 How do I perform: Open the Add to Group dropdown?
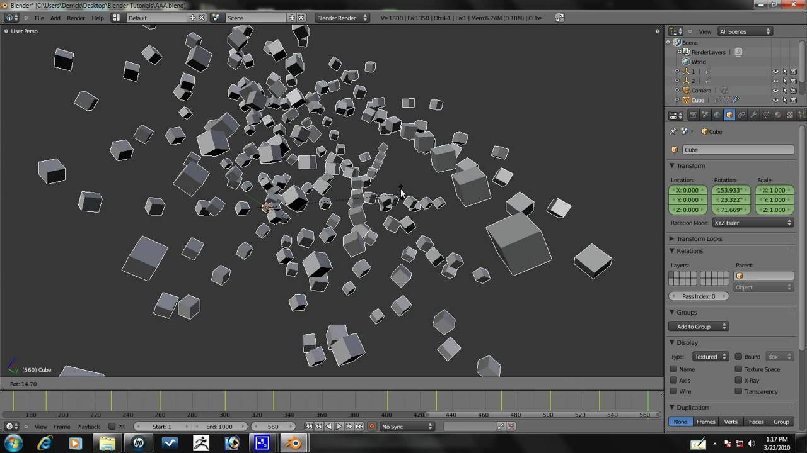point(699,327)
